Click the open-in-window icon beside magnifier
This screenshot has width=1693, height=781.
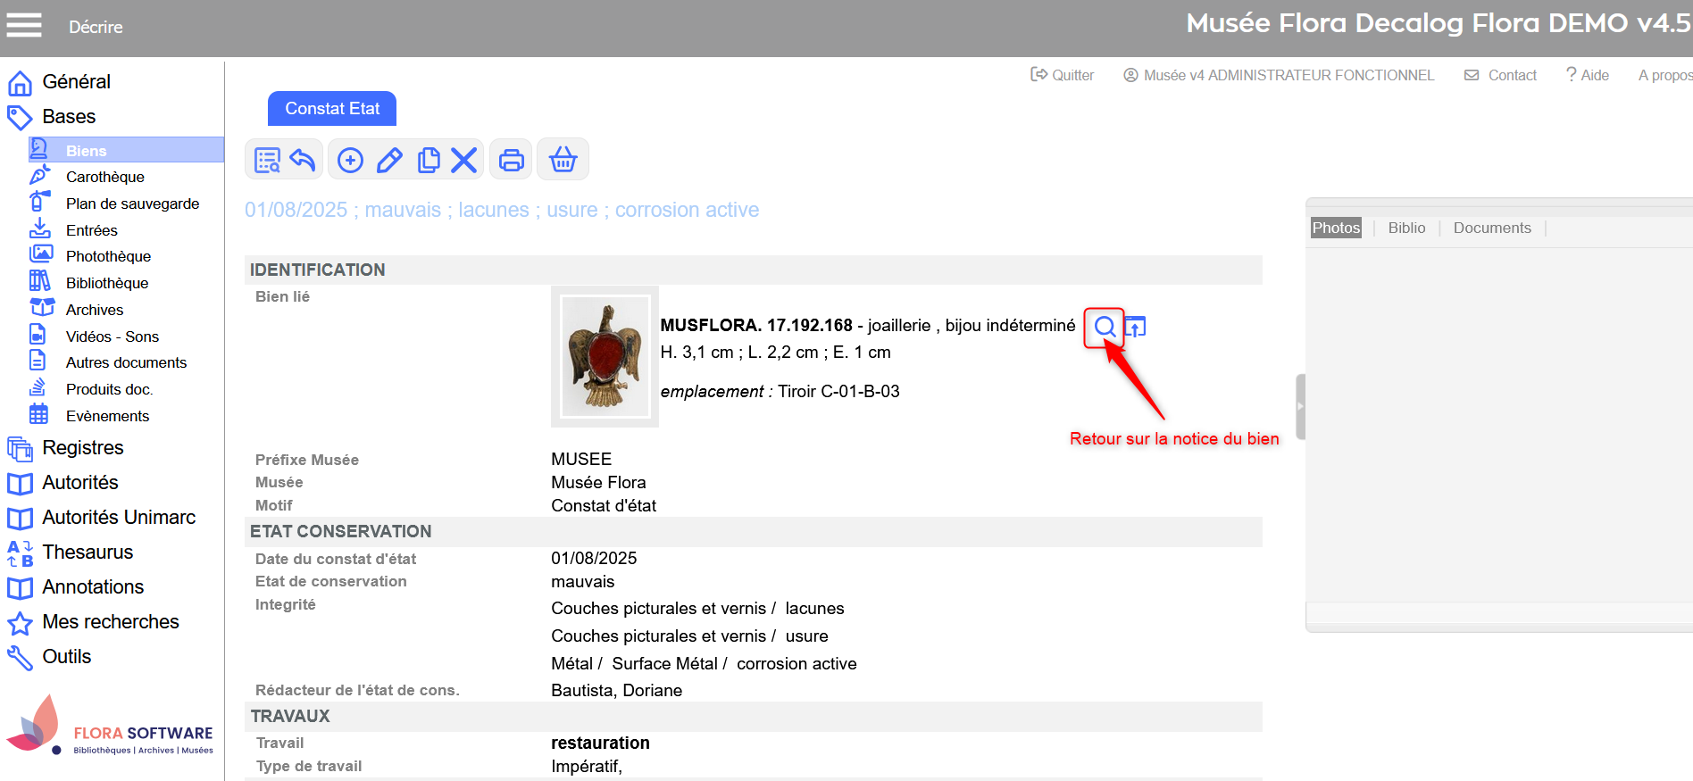click(1135, 327)
